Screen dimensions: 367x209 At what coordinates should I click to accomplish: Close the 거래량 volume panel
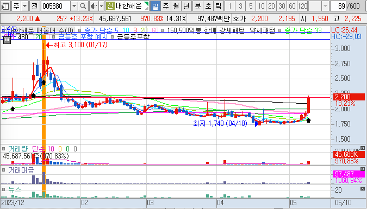click(x=363, y=148)
